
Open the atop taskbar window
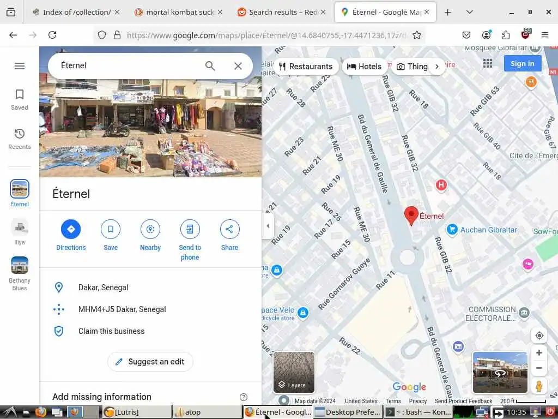207,412
